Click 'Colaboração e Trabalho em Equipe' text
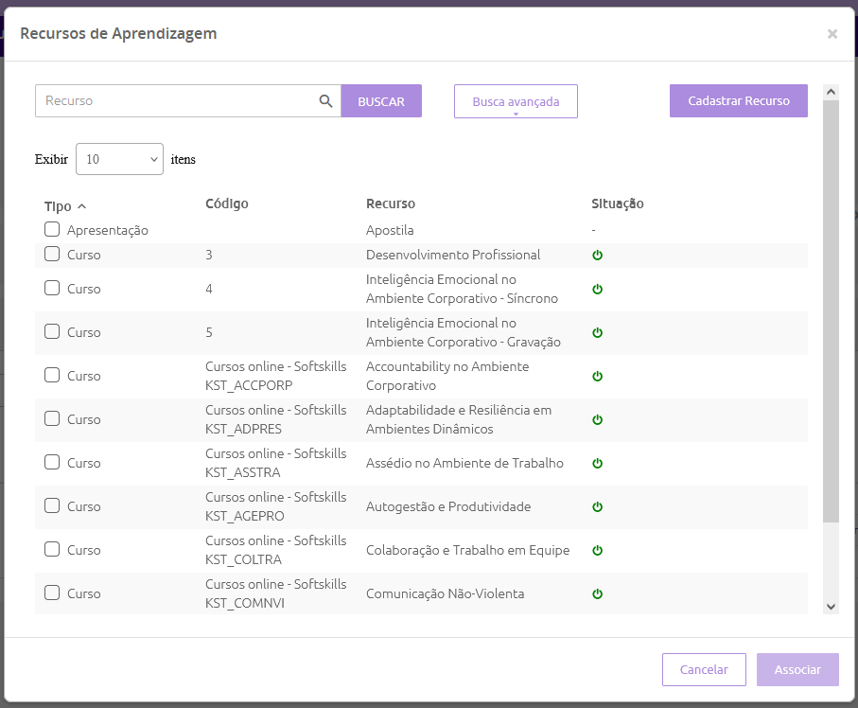 click(x=468, y=550)
